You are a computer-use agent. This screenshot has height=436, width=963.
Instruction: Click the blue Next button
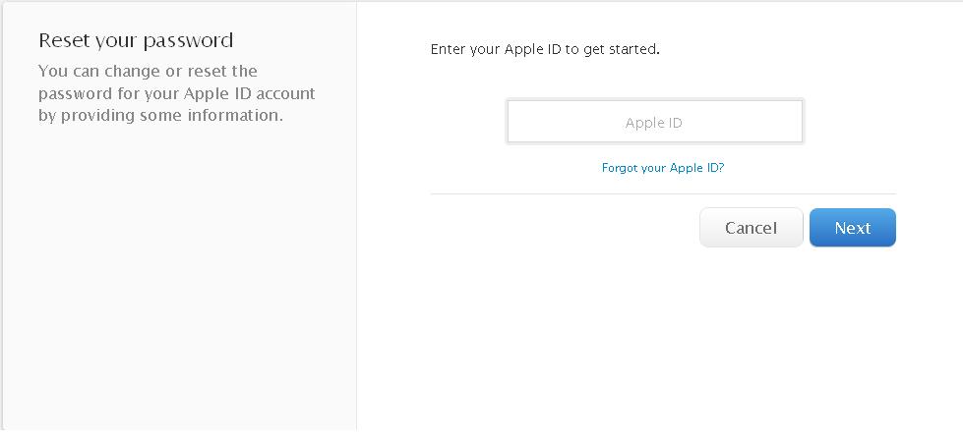pyautogui.click(x=852, y=228)
